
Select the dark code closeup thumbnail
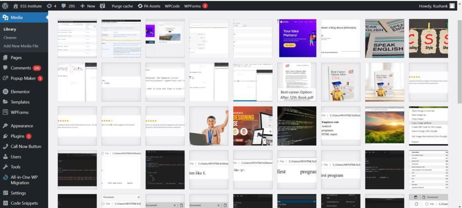(297, 126)
